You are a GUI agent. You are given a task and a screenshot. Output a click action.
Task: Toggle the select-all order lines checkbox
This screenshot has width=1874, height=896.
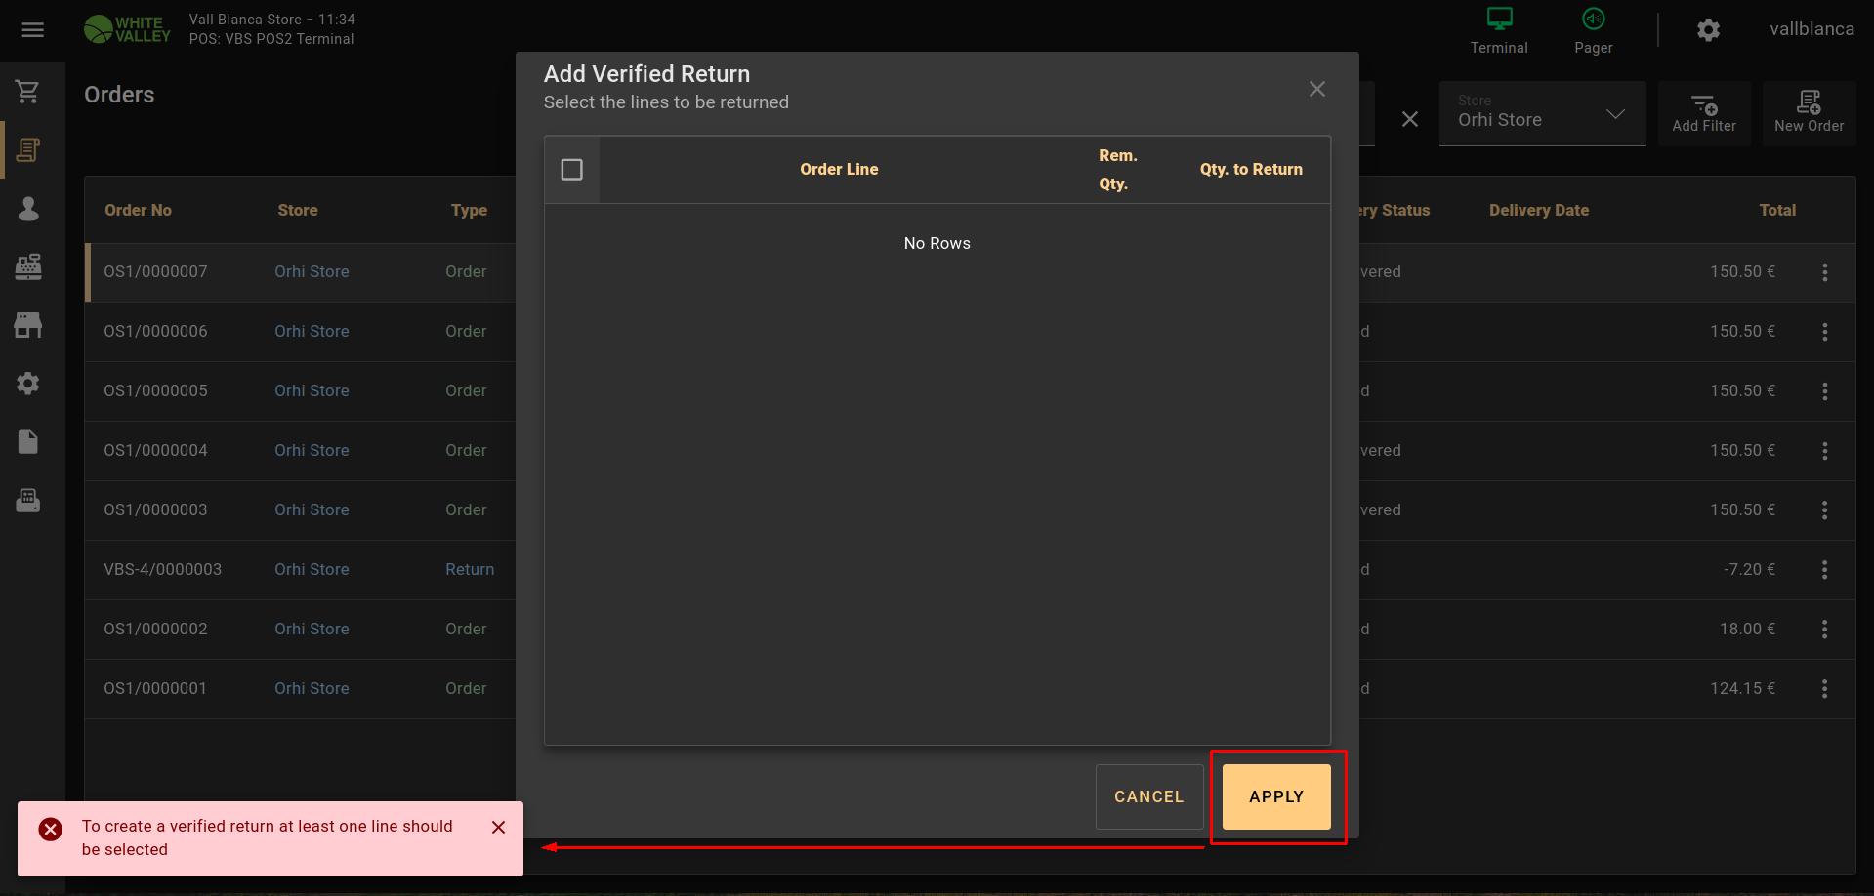[572, 170]
